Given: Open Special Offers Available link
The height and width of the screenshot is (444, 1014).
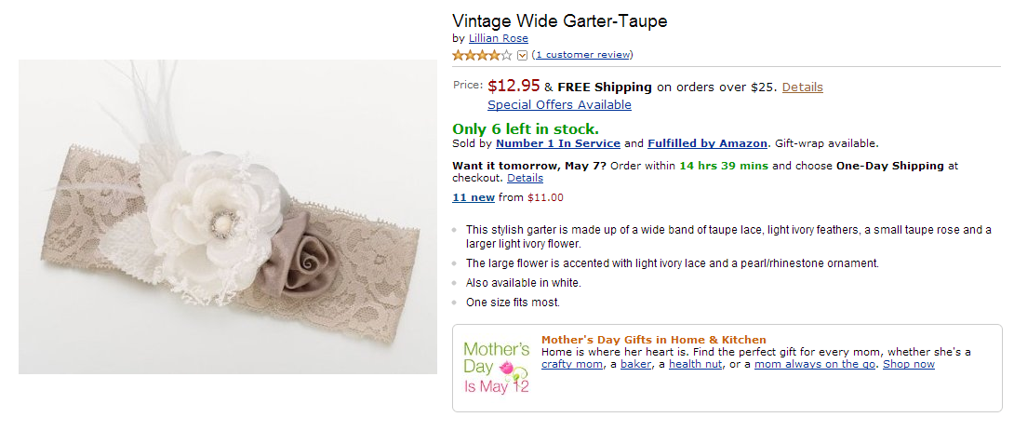Looking at the screenshot, I should tap(559, 105).
